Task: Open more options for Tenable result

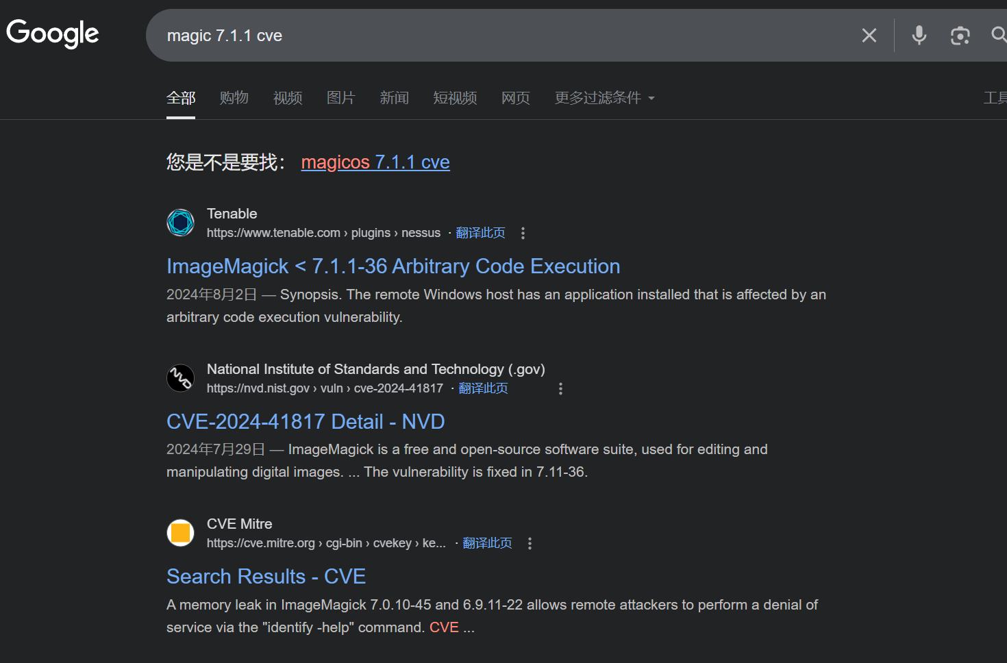Action: point(523,234)
